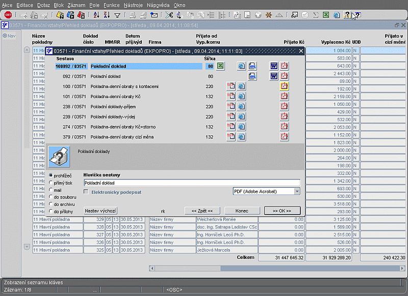Select the 'mail' radio button
The height and width of the screenshot is (296, 408).
[50, 190]
